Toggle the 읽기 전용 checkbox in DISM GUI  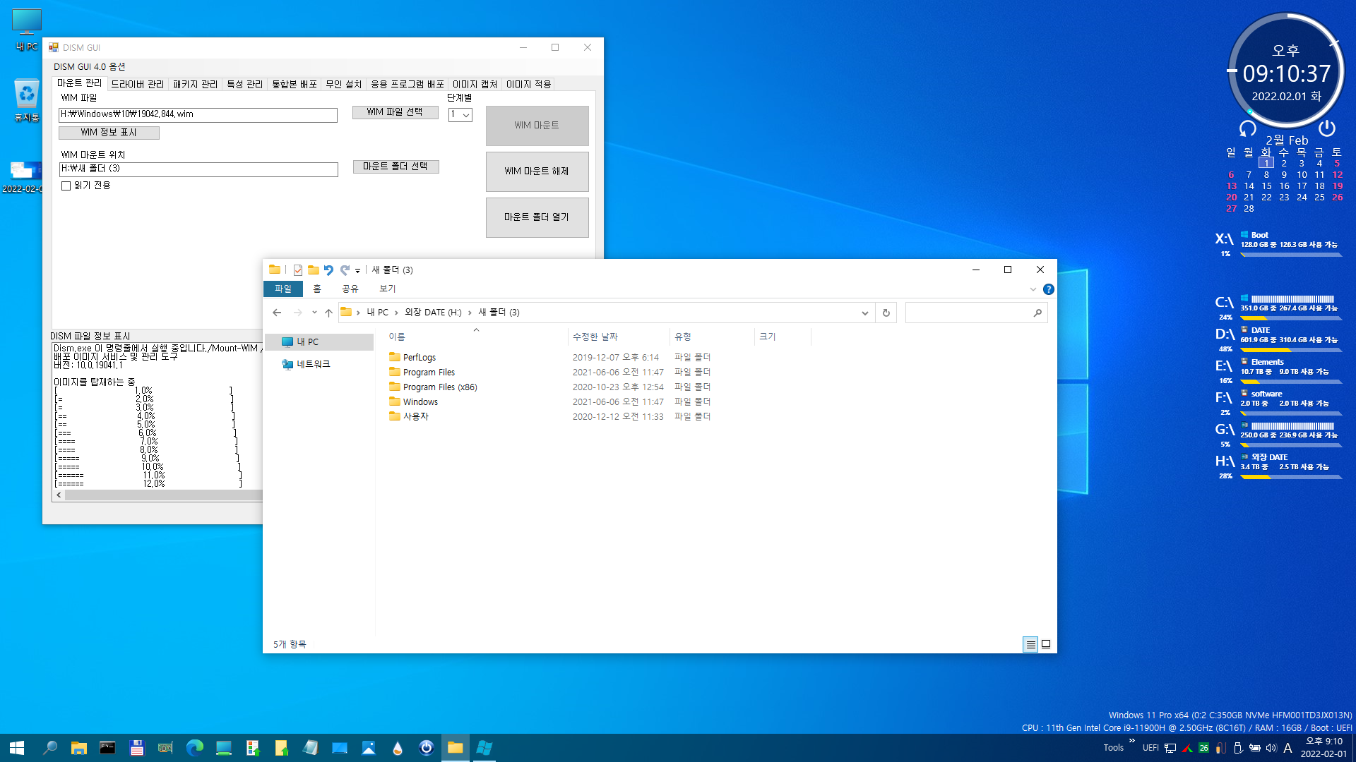66,186
